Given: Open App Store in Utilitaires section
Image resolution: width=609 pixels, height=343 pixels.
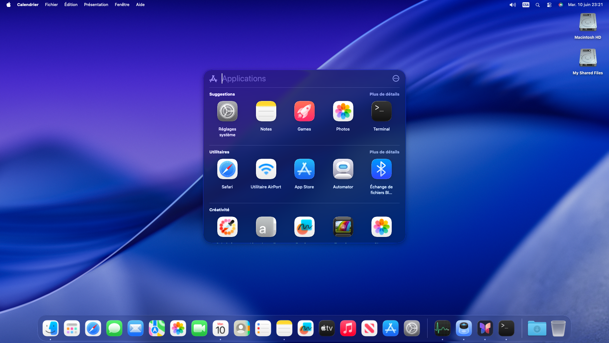Looking at the screenshot, I should pyautogui.click(x=304, y=169).
